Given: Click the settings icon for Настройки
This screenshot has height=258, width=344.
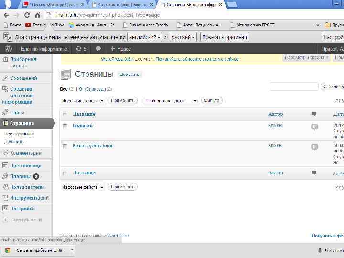Looking at the screenshot, I should tap(5, 208).
